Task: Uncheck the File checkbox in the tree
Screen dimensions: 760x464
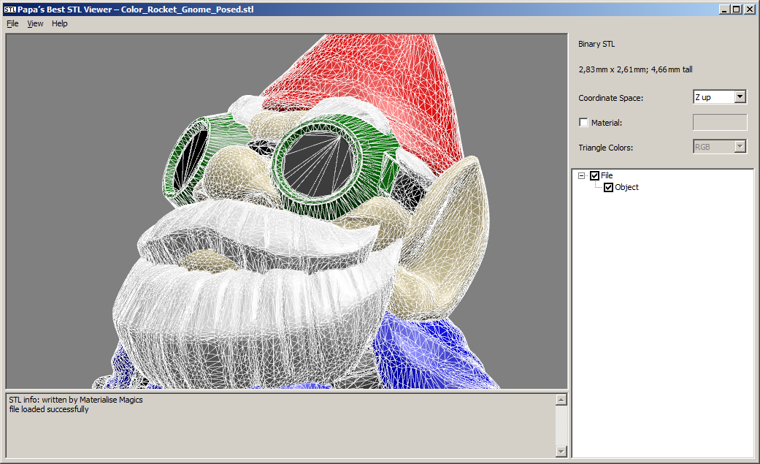Action: click(595, 175)
